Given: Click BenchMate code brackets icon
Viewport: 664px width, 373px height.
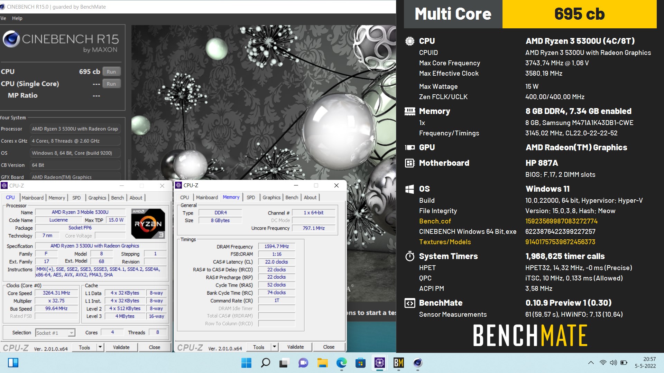Looking at the screenshot, I should coord(410,303).
